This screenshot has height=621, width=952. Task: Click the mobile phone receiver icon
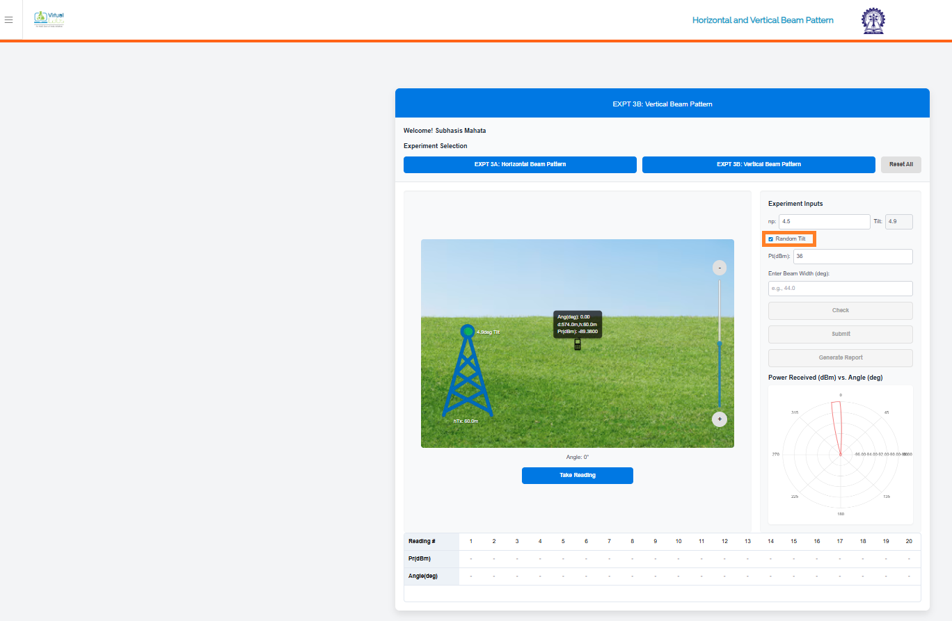(577, 344)
